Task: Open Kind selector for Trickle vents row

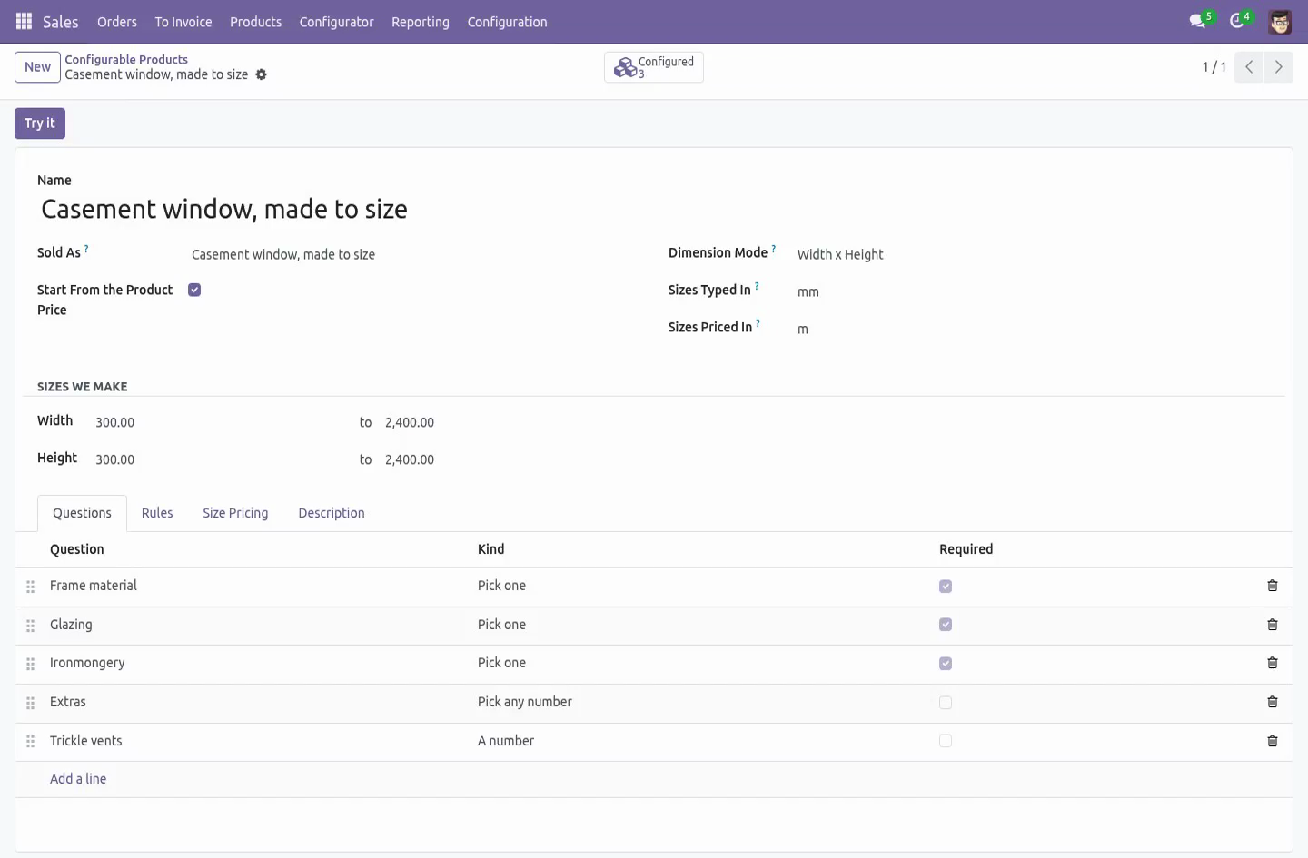Action: [x=701, y=741]
